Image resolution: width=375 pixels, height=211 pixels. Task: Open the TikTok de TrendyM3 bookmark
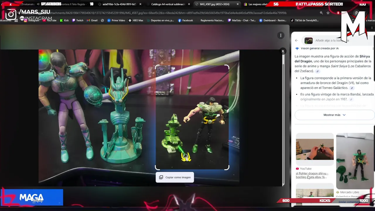(x=304, y=21)
